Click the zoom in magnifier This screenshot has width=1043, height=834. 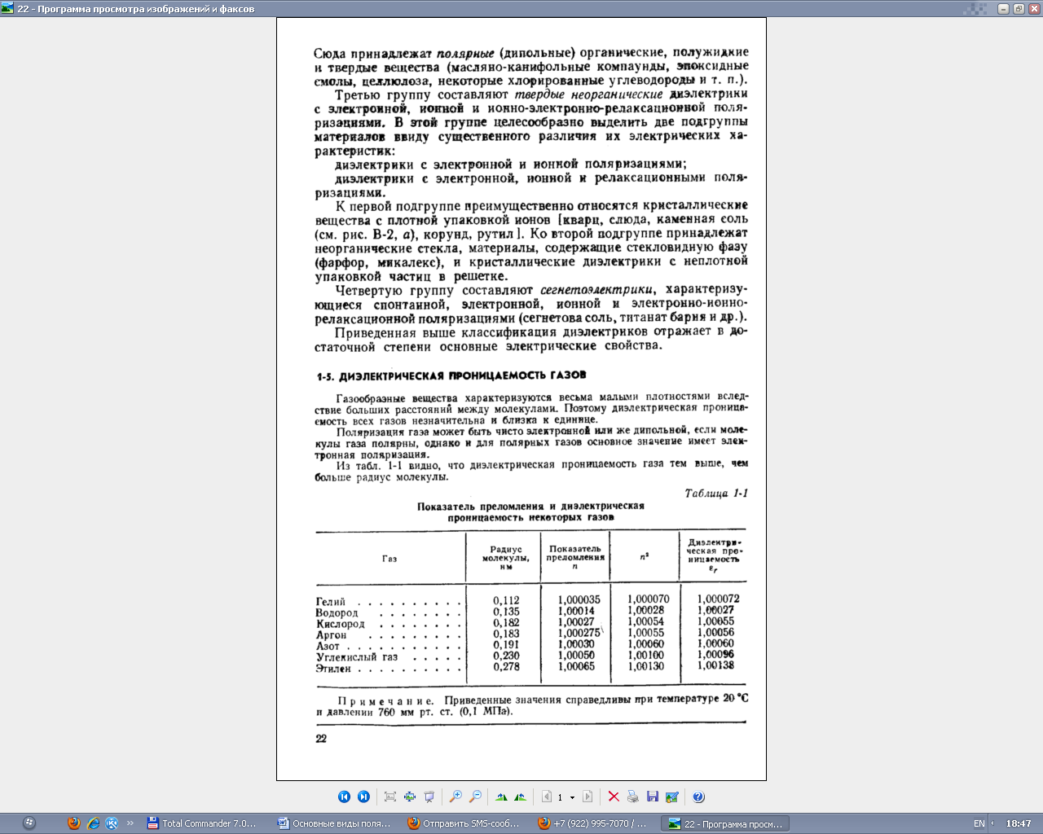pyautogui.click(x=455, y=797)
